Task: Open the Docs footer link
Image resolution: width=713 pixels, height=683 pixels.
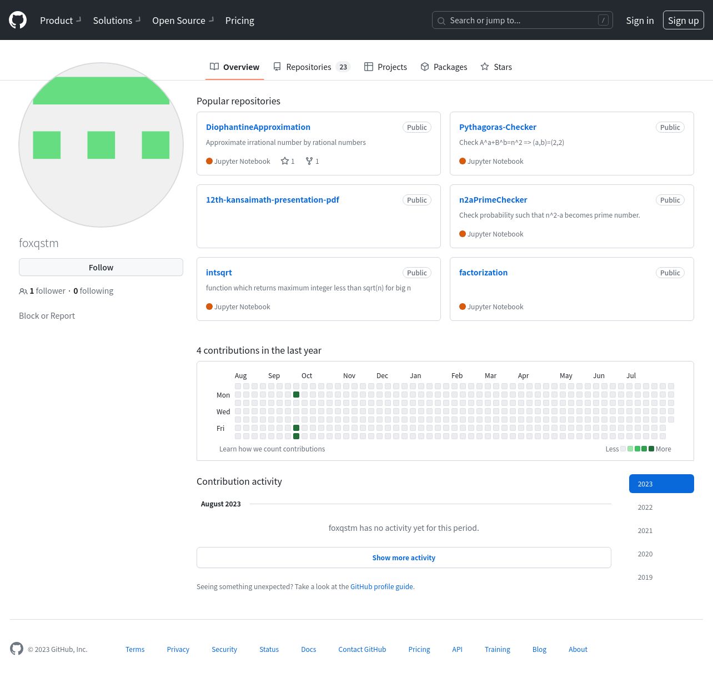Action: coord(309,649)
